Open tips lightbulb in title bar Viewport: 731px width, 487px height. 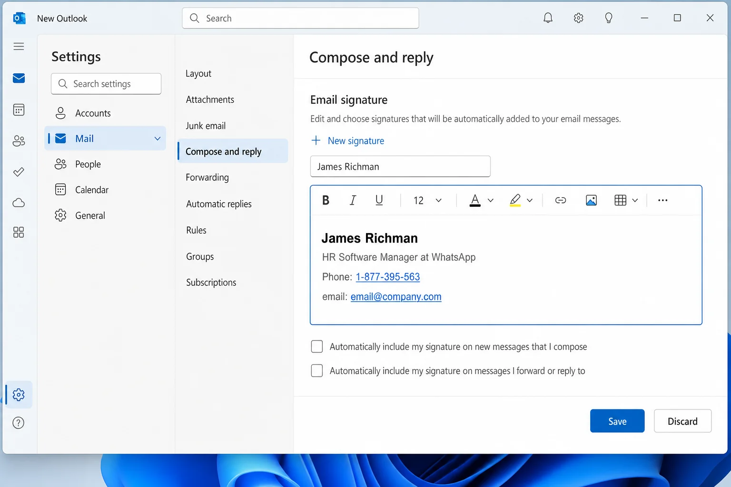pyautogui.click(x=609, y=18)
